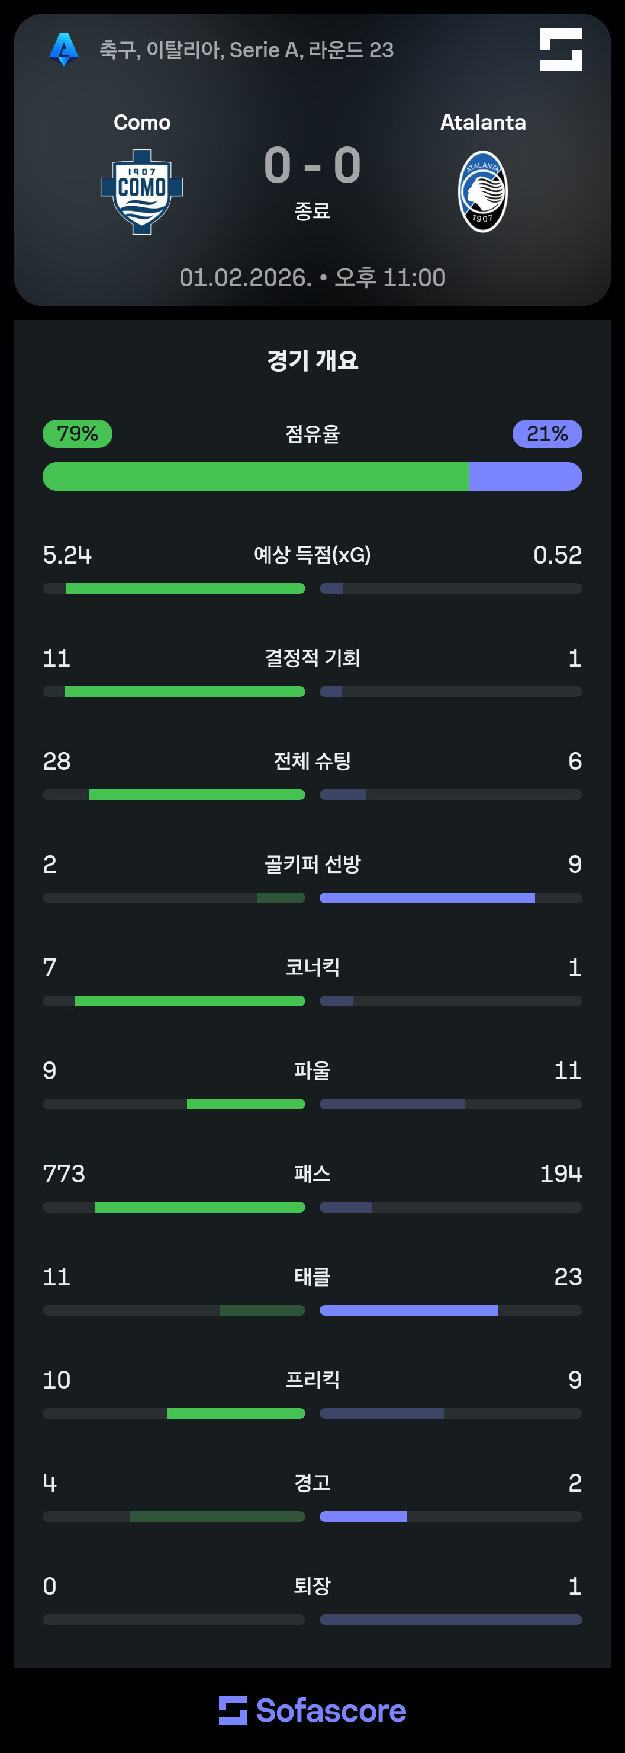Click the match date and time text
625x1753 pixels.
[x=312, y=278]
